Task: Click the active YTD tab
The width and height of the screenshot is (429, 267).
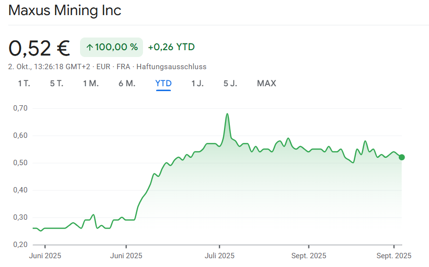Action: [163, 83]
